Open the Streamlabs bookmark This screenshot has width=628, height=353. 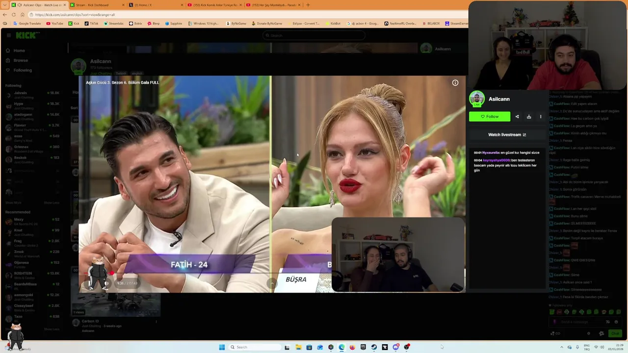[113, 24]
